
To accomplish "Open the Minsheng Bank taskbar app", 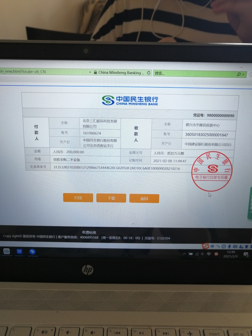I will click(7, 251).
